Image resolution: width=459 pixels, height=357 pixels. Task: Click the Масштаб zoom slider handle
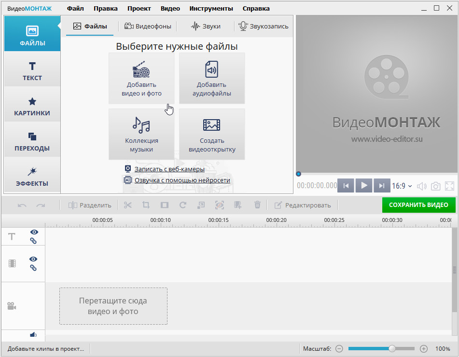pos(392,348)
